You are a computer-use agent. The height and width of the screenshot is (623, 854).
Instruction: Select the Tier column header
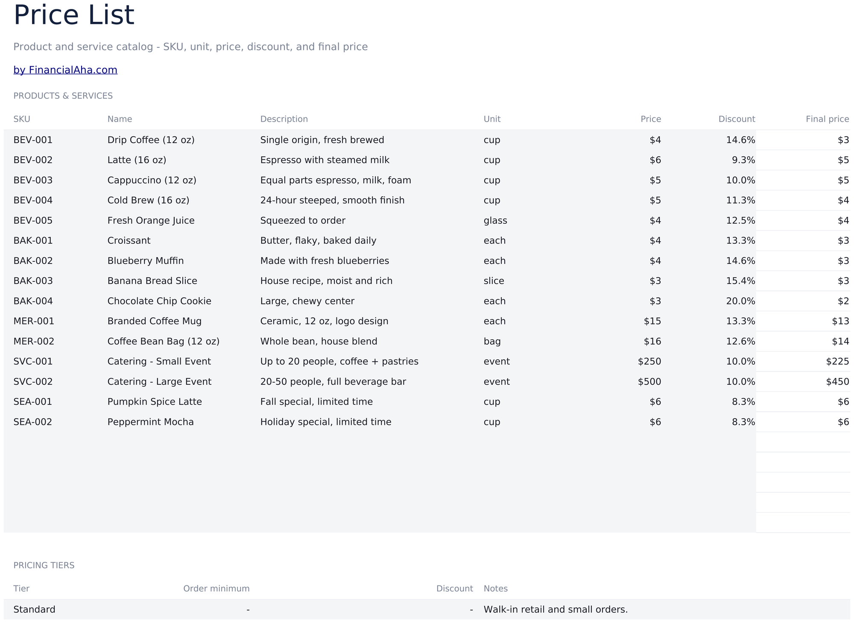[21, 589]
